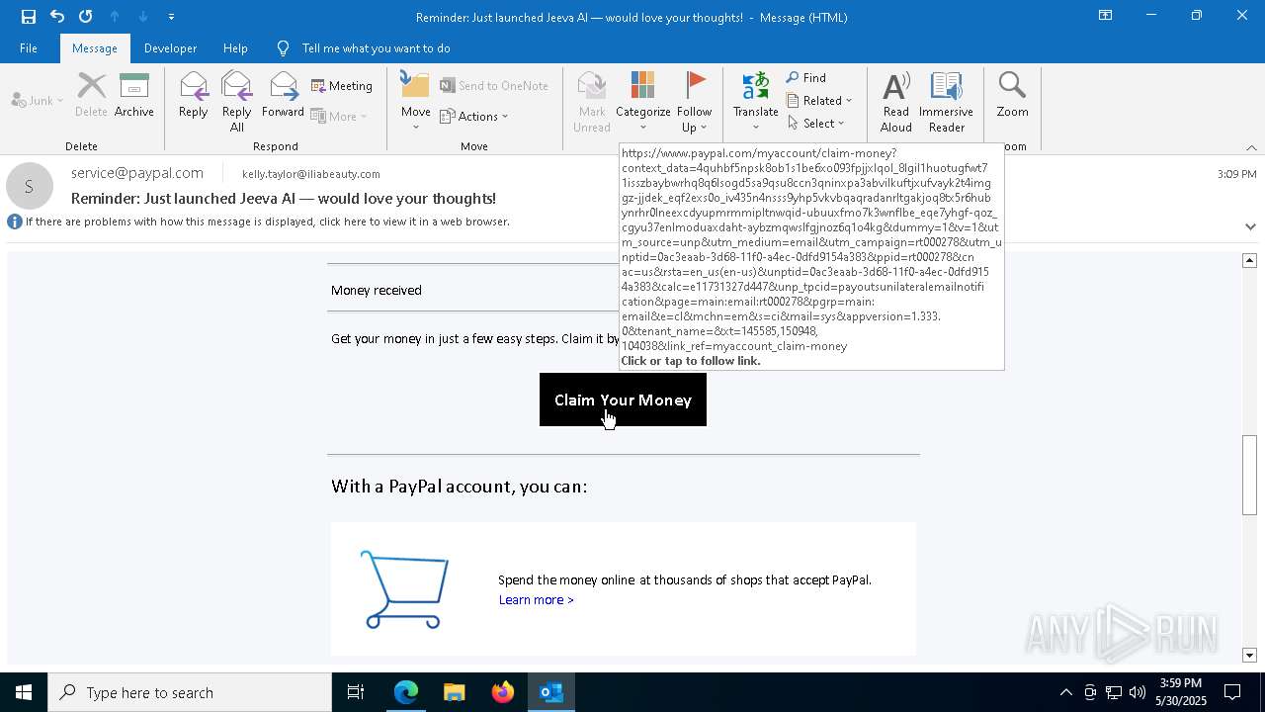Choose Reply All
The width and height of the screenshot is (1265, 712).
pyautogui.click(x=236, y=101)
